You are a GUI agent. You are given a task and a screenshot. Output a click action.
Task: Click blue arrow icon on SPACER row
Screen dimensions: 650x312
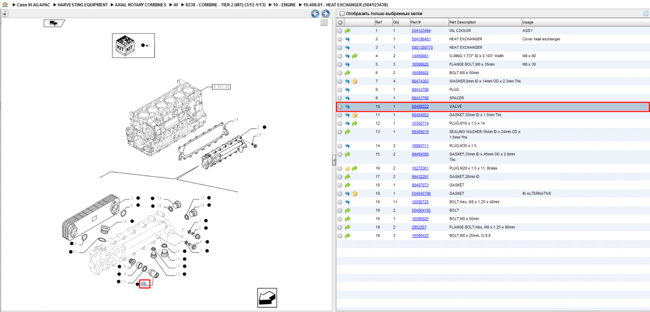(348, 98)
